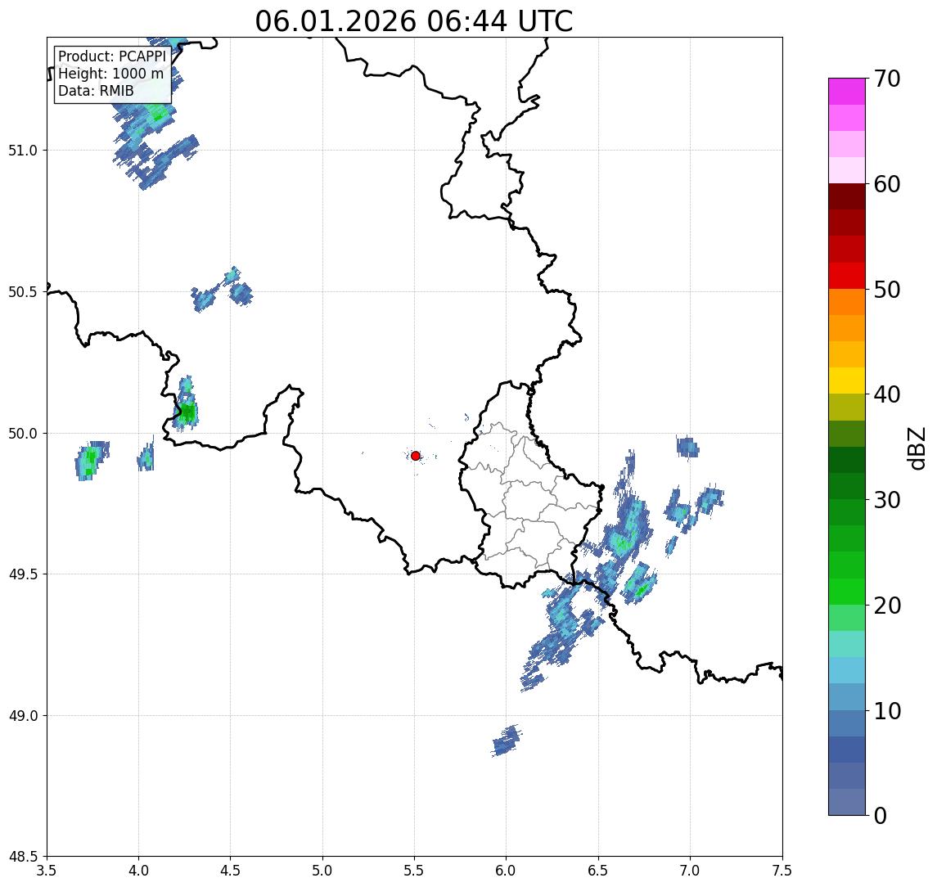Click the yellow colorbar swatch above 40

[x=847, y=380]
